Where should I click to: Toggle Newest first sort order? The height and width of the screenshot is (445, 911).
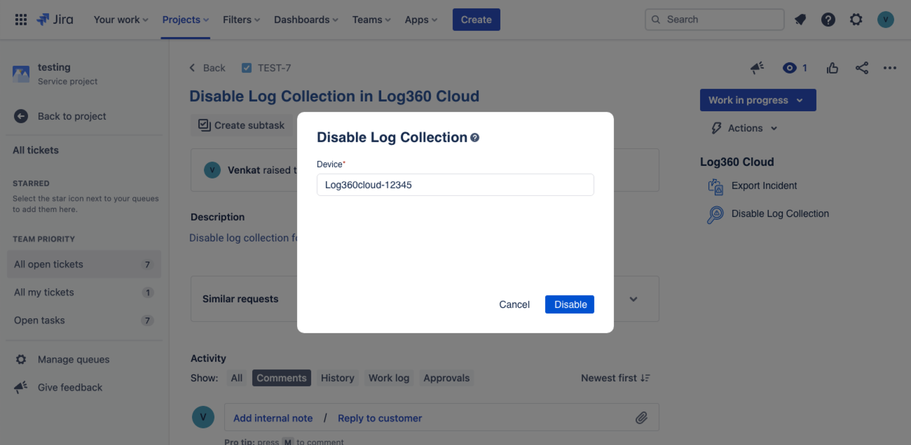tap(615, 378)
